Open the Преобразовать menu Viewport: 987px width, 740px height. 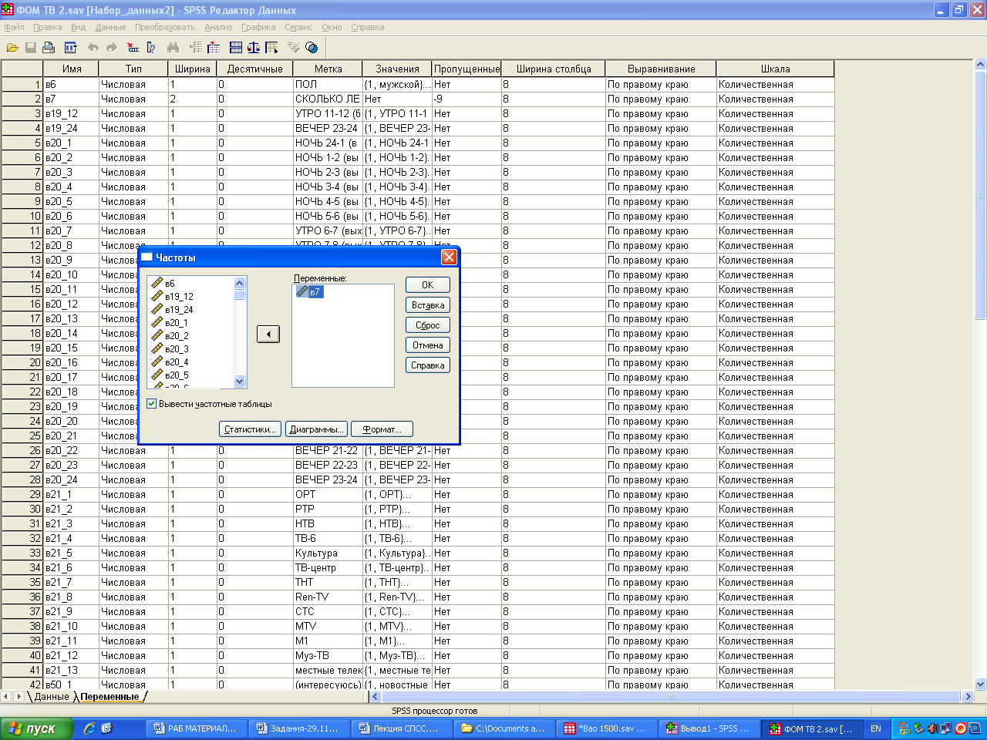pyautogui.click(x=165, y=27)
